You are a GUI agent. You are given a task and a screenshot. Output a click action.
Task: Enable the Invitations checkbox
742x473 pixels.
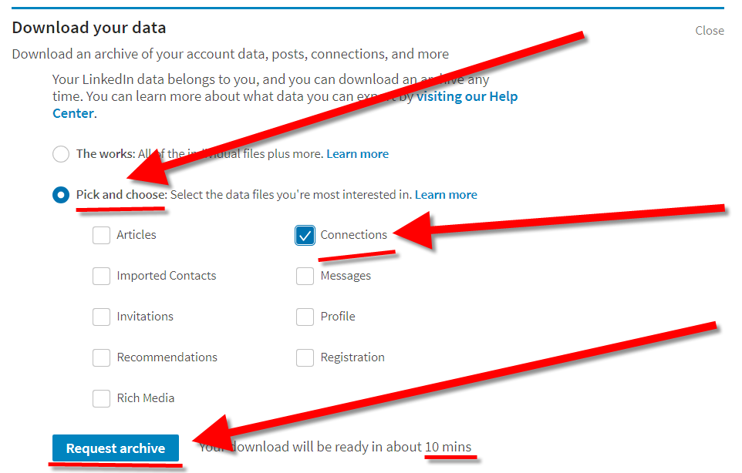coord(101,317)
